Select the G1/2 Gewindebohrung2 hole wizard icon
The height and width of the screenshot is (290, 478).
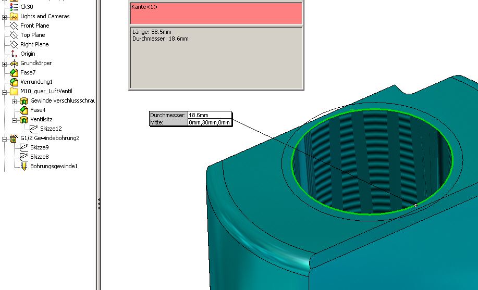coord(14,138)
